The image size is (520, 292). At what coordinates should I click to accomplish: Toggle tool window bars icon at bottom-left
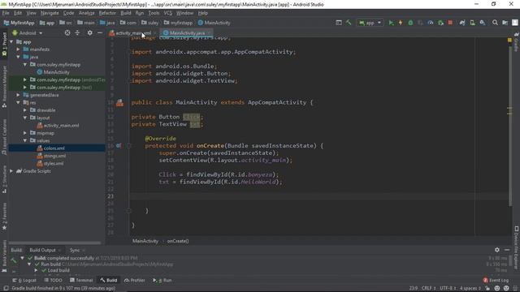tap(6, 288)
